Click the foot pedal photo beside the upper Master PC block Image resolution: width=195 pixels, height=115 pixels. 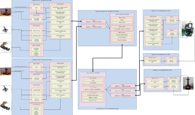tap(5, 47)
